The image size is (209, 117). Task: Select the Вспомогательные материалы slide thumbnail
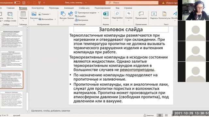(11, 39)
